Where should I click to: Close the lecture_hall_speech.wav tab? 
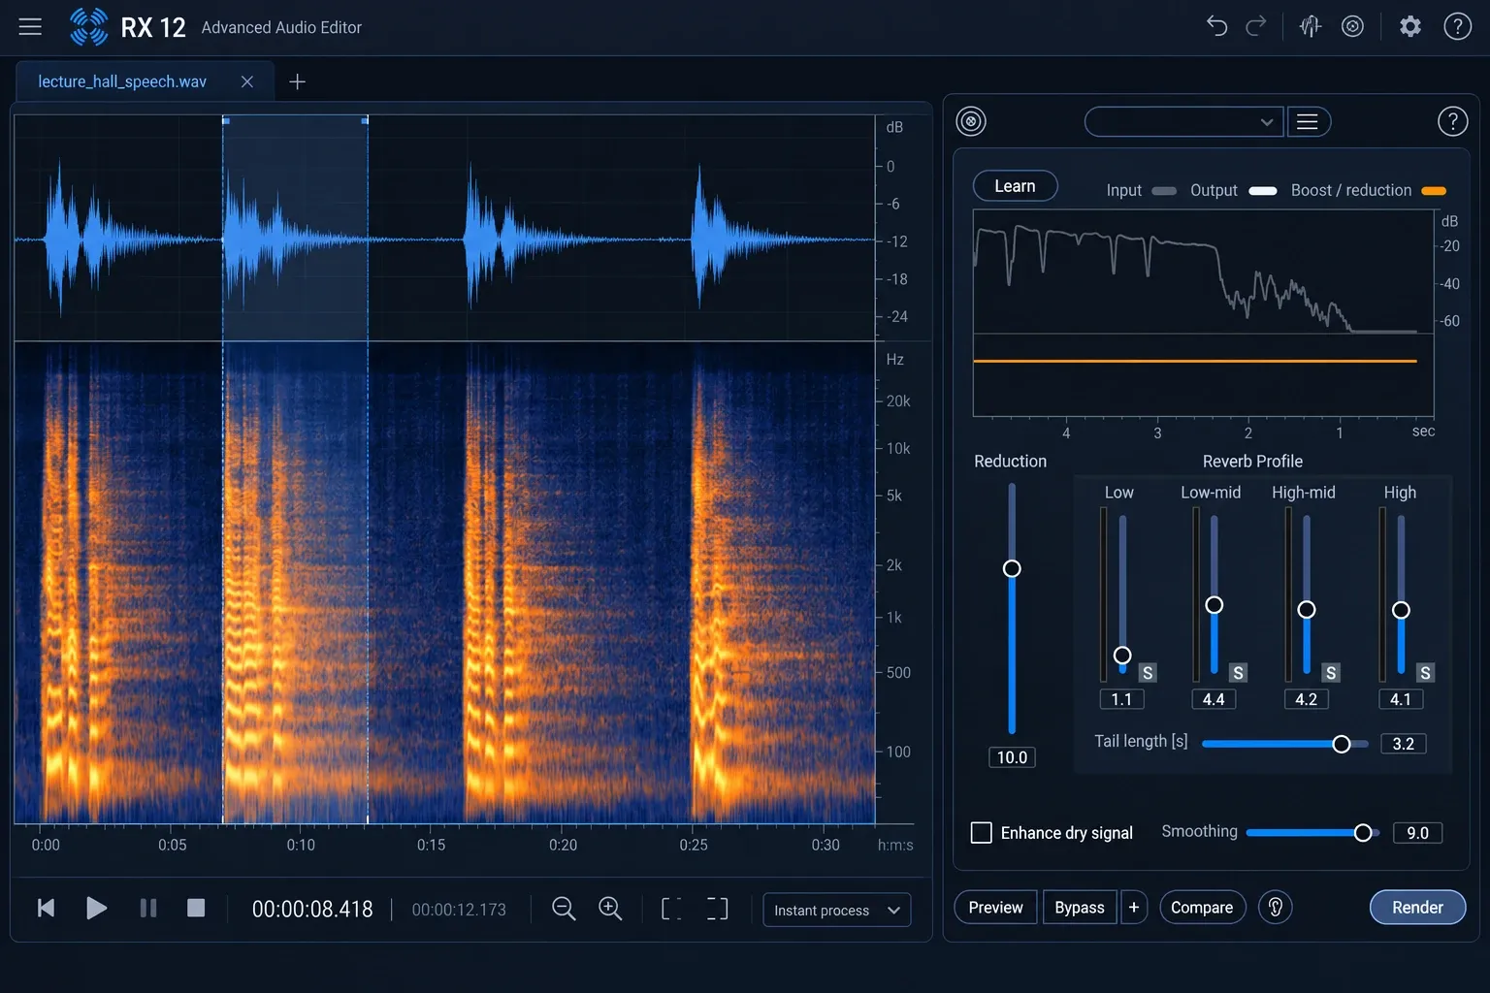coord(247,81)
